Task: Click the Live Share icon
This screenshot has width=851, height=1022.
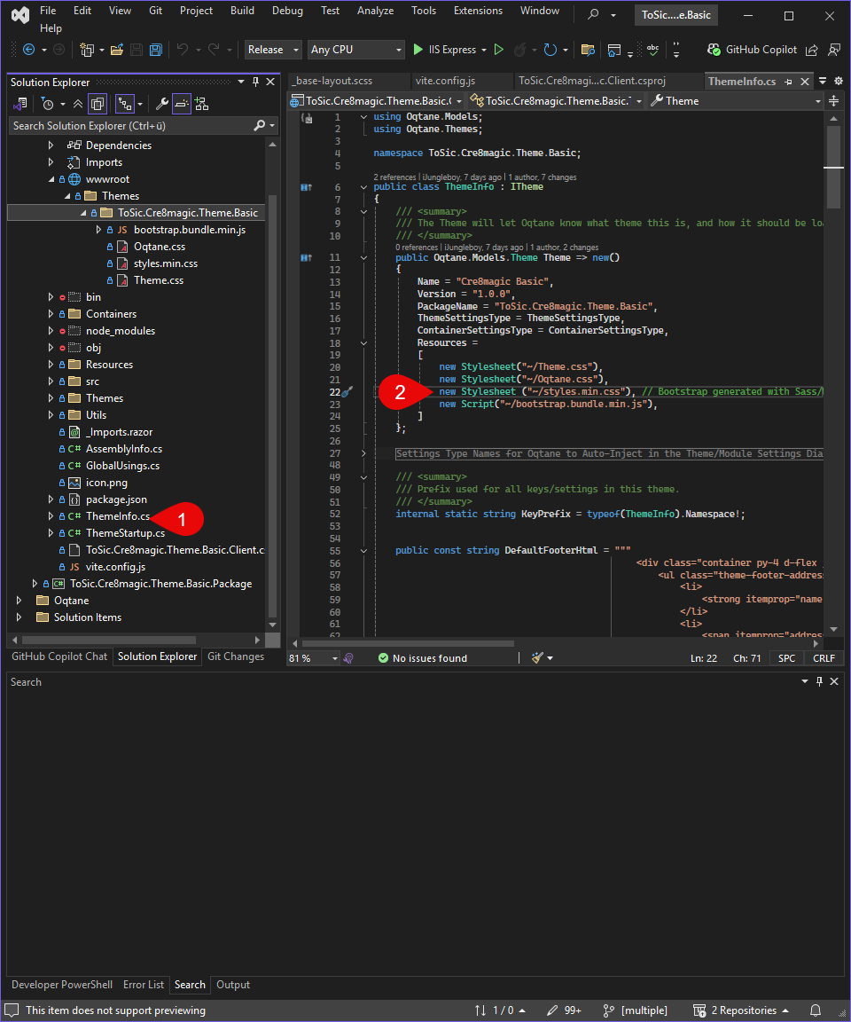Action: click(812, 50)
